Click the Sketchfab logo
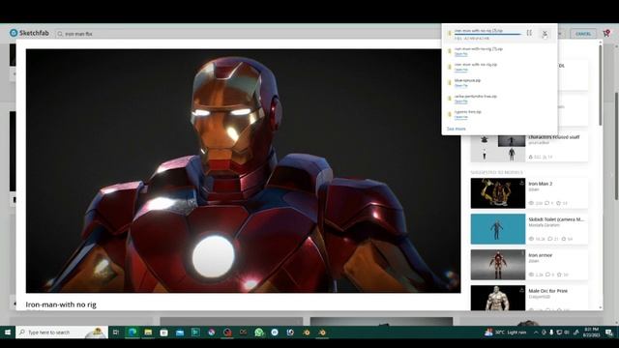Viewport: 619px width, 348px height. pos(29,33)
